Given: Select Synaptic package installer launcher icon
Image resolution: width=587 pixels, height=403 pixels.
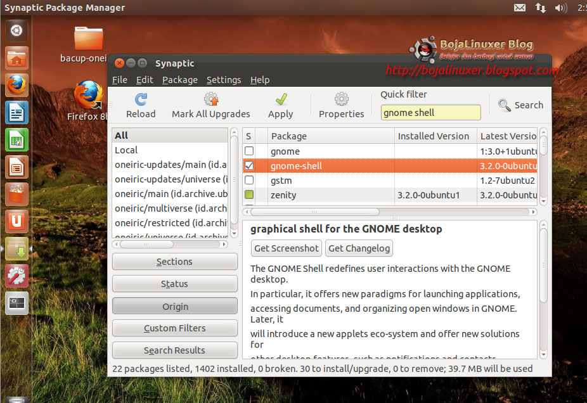Looking at the screenshot, I should tap(16, 249).
